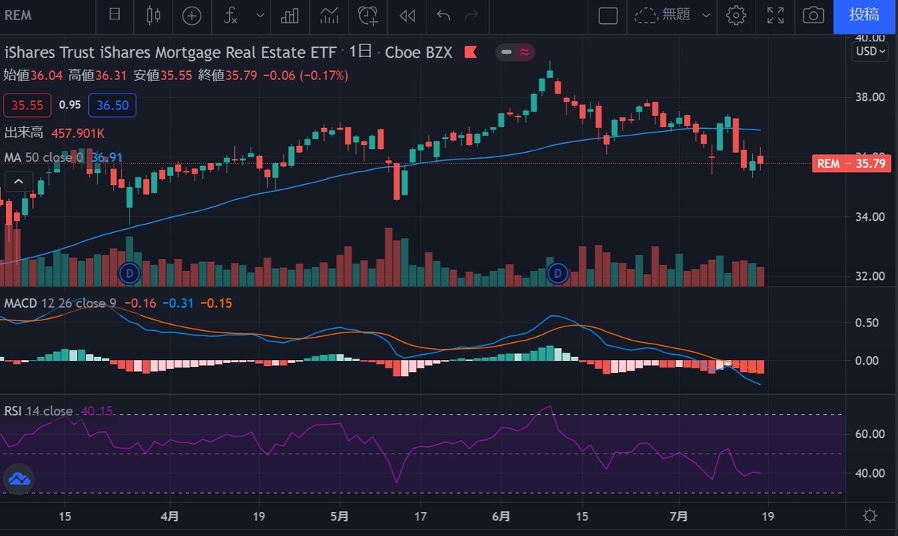Viewport: 898px width, 536px height.
Task: Open the bar chart financials icon
Action: click(290, 15)
